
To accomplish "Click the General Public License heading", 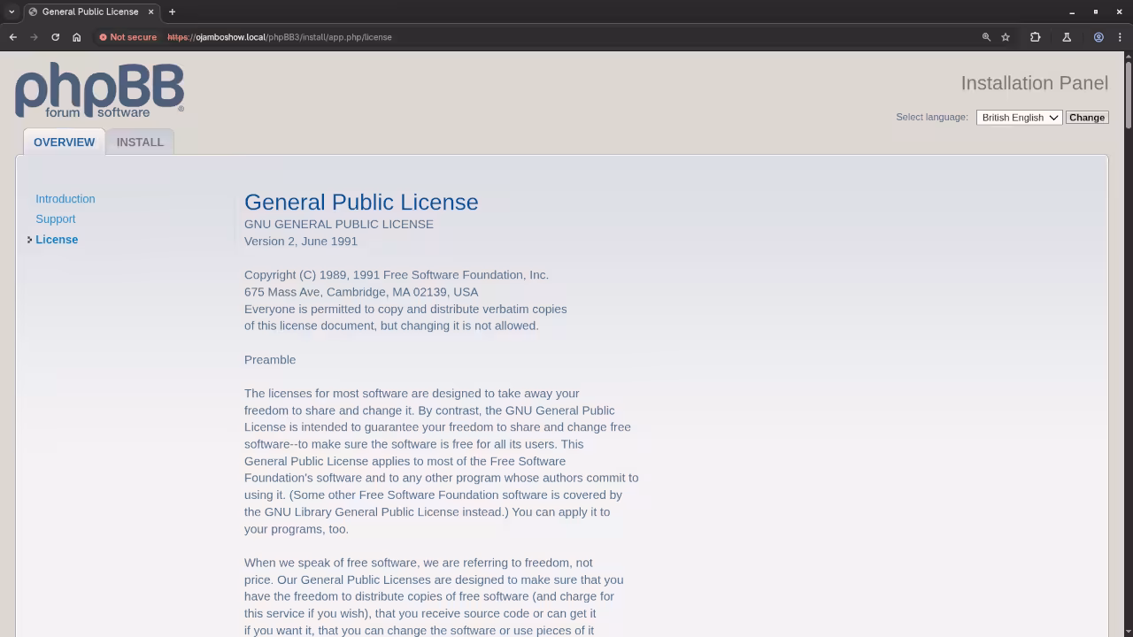I will (361, 202).
